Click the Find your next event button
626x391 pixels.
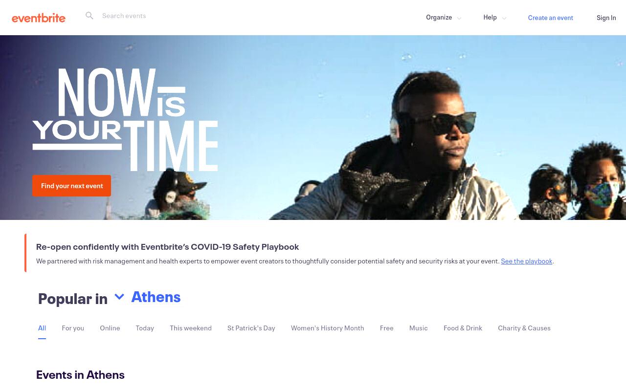click(72, 186)
